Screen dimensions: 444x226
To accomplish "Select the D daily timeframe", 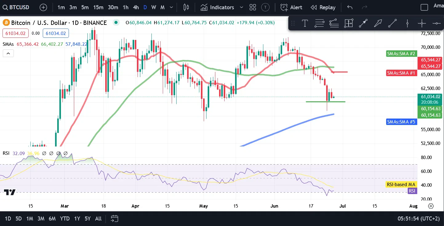I will point(145,7).
